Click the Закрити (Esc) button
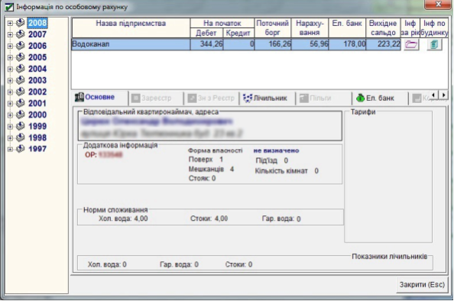 click(x=422, y=284)
